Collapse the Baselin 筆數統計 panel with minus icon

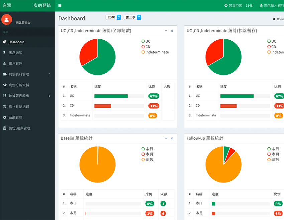pos(166,138)
